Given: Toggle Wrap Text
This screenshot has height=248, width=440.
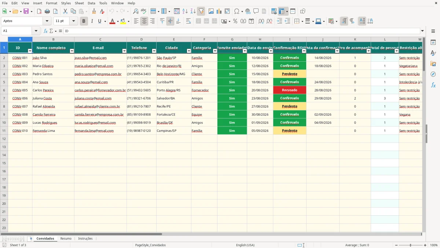Looking at the screenshot, I should click(188, 21).
